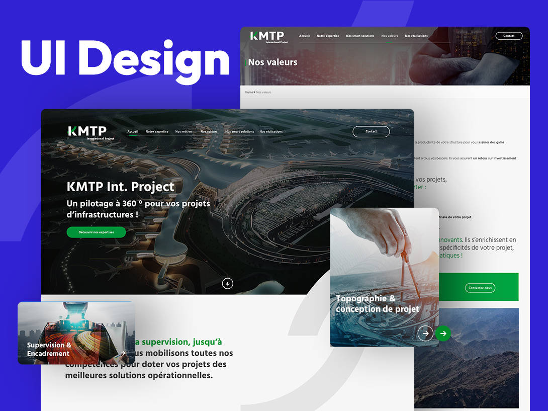The image size is (548, 411).
Task: Click the Nos valeurs page title heading
Action: (272, 62)
